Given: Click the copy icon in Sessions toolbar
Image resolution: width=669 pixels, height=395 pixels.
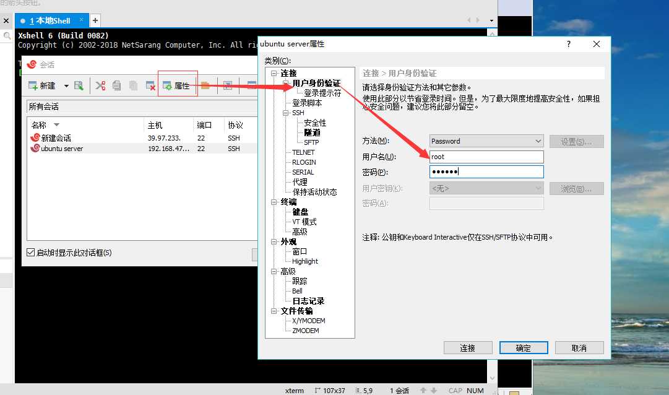Looking at the screenshot, I should pyautogui.click(x=116, y=86).
